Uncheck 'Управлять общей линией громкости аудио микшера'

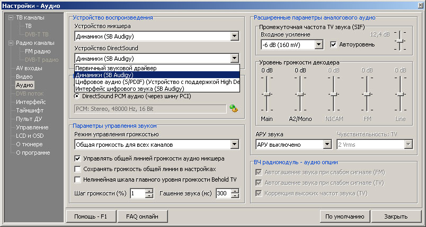(x=78, y=158)
